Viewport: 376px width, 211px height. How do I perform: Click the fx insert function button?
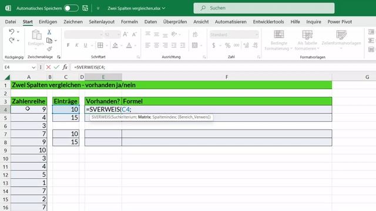65,67
